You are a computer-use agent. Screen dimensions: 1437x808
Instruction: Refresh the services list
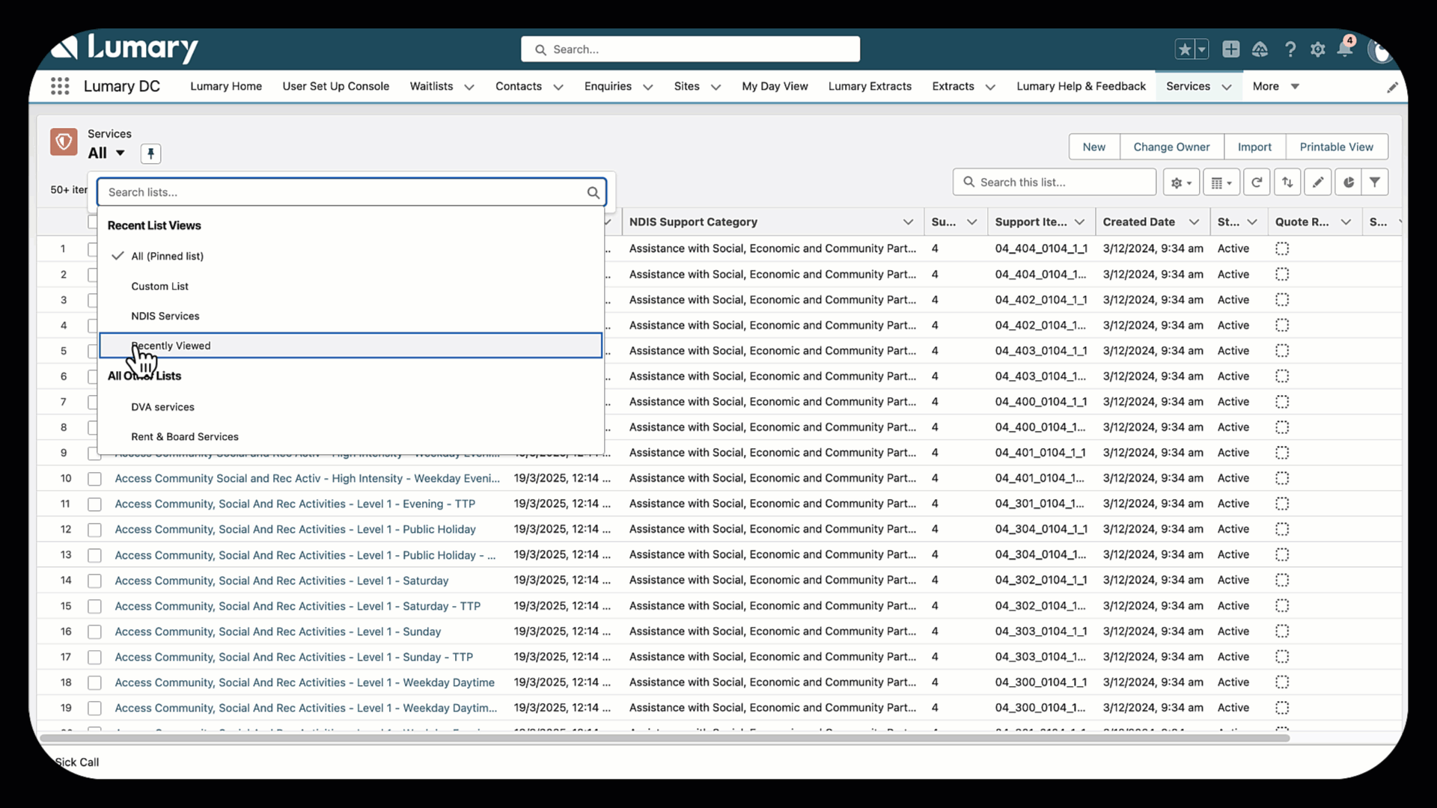click(x=1257, y=182)
